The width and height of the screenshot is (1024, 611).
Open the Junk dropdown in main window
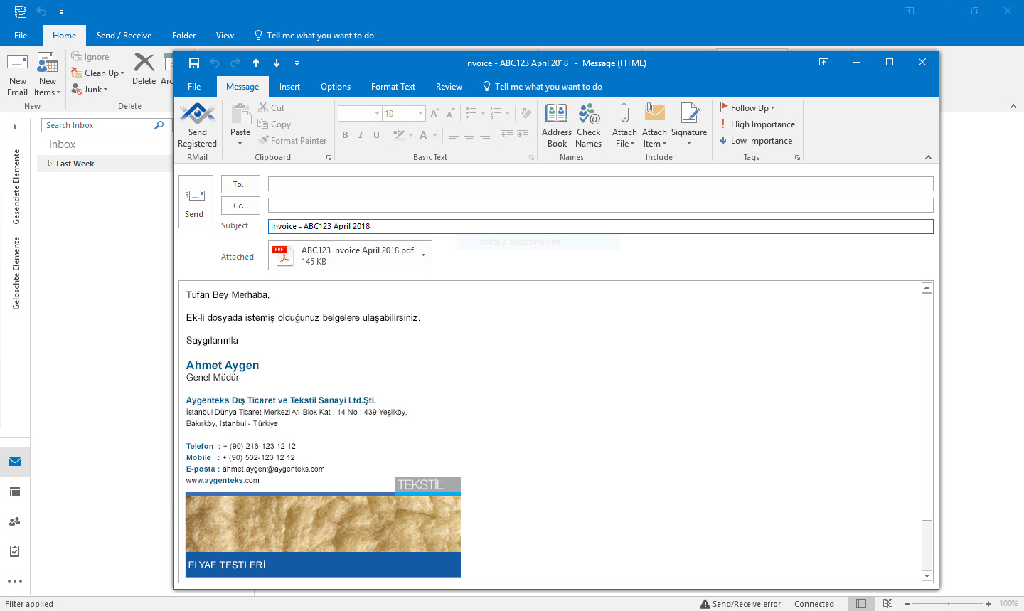click(x=90, y=90)
